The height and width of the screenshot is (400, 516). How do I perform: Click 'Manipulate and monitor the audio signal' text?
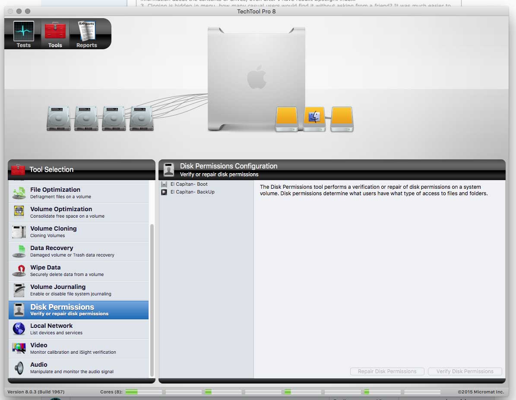click(72, 371)
